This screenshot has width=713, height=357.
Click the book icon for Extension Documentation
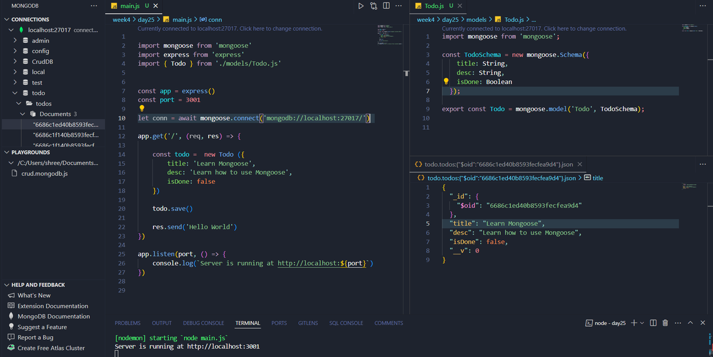pos(11,306)
